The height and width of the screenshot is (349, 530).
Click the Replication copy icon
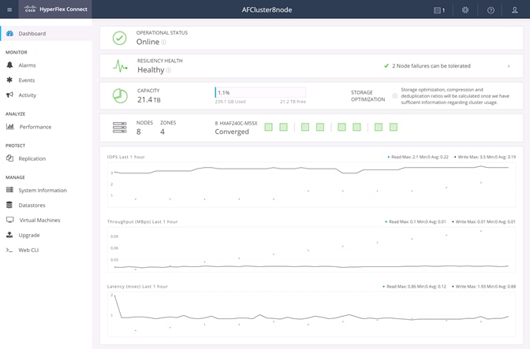coord(9,158)
